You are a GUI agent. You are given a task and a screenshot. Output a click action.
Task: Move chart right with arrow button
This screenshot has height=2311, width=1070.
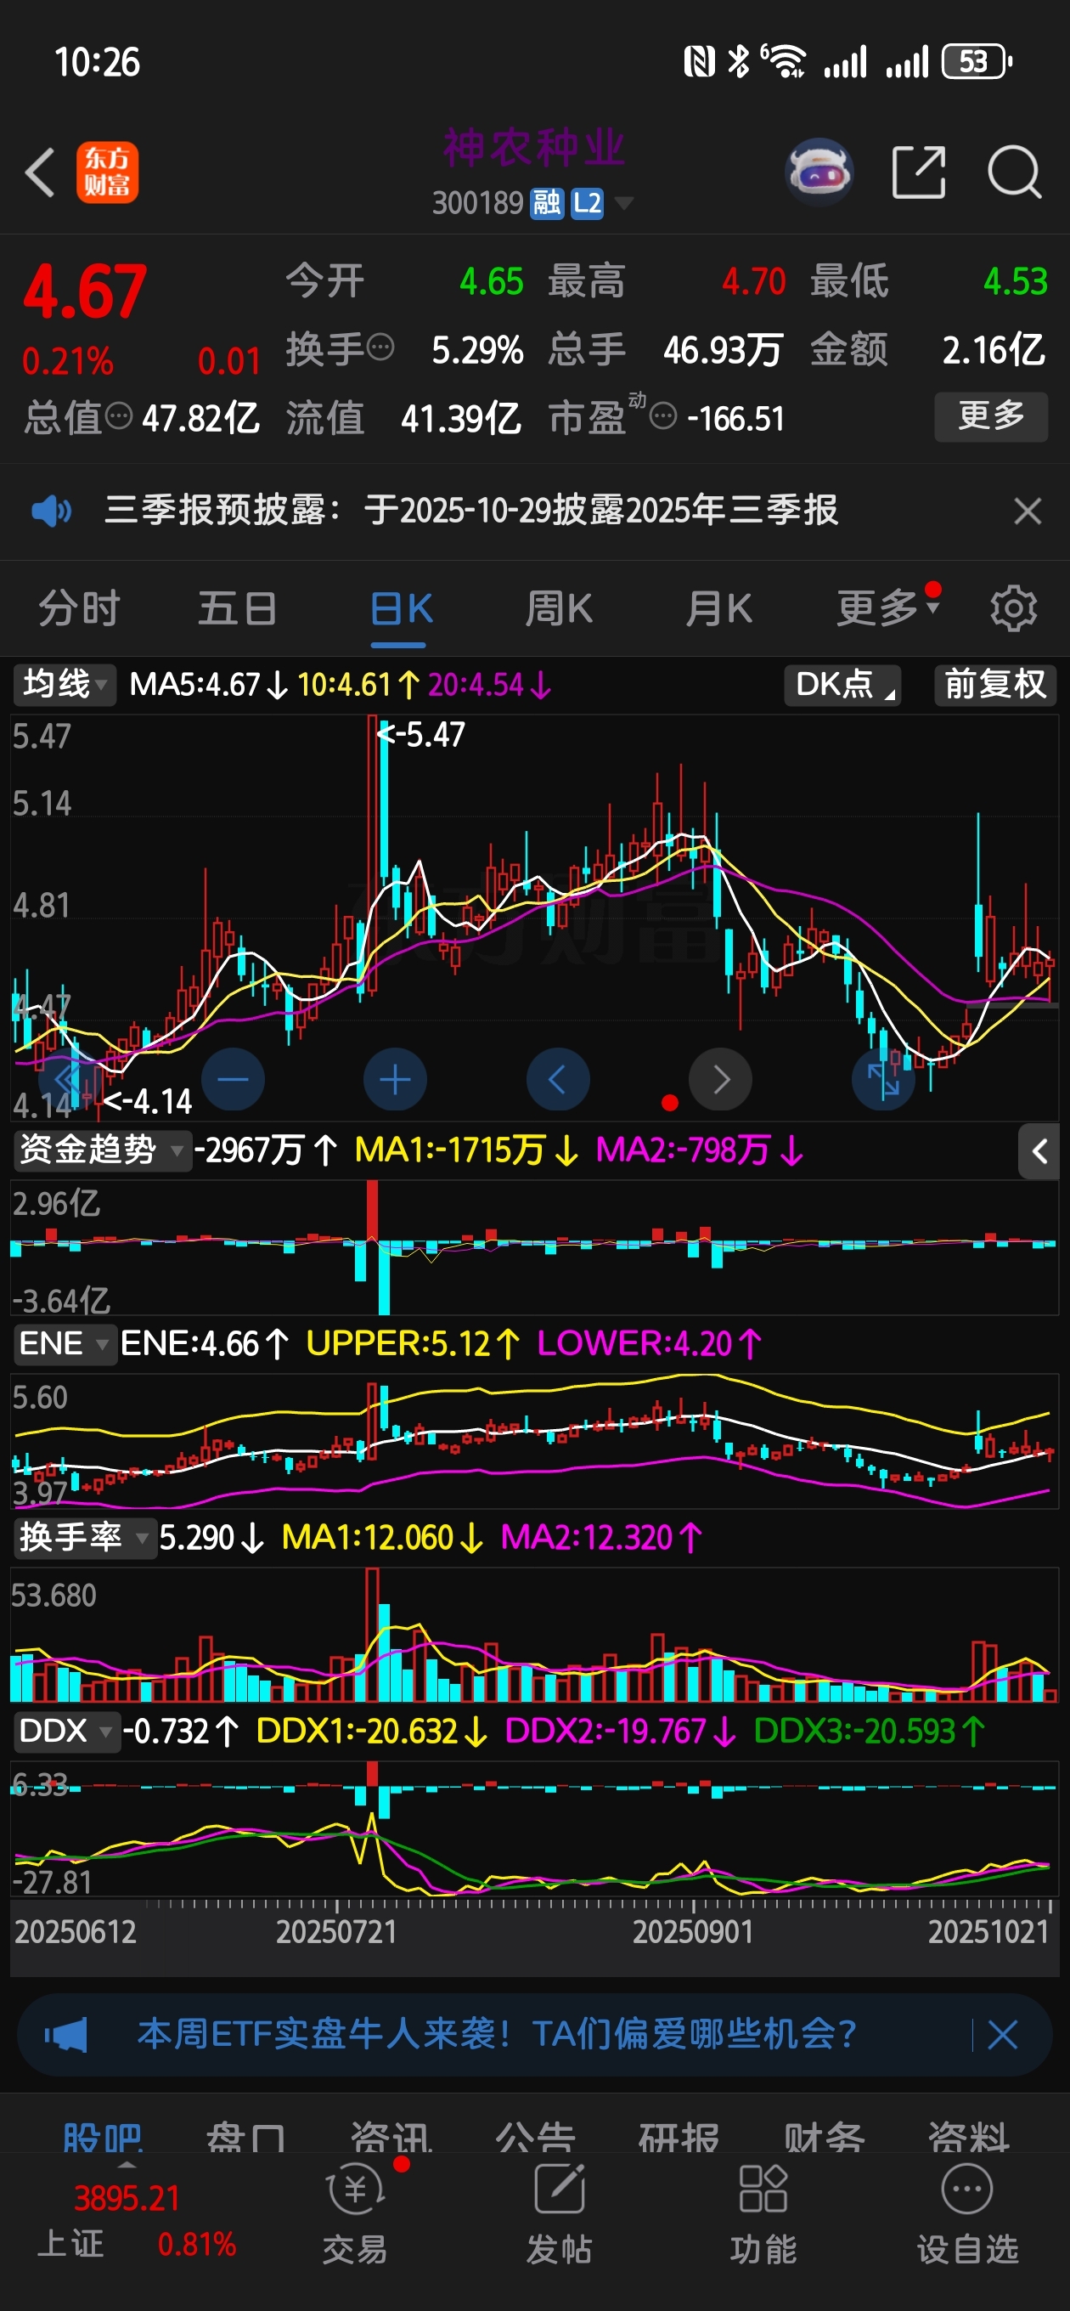(x=720, y=1079)
